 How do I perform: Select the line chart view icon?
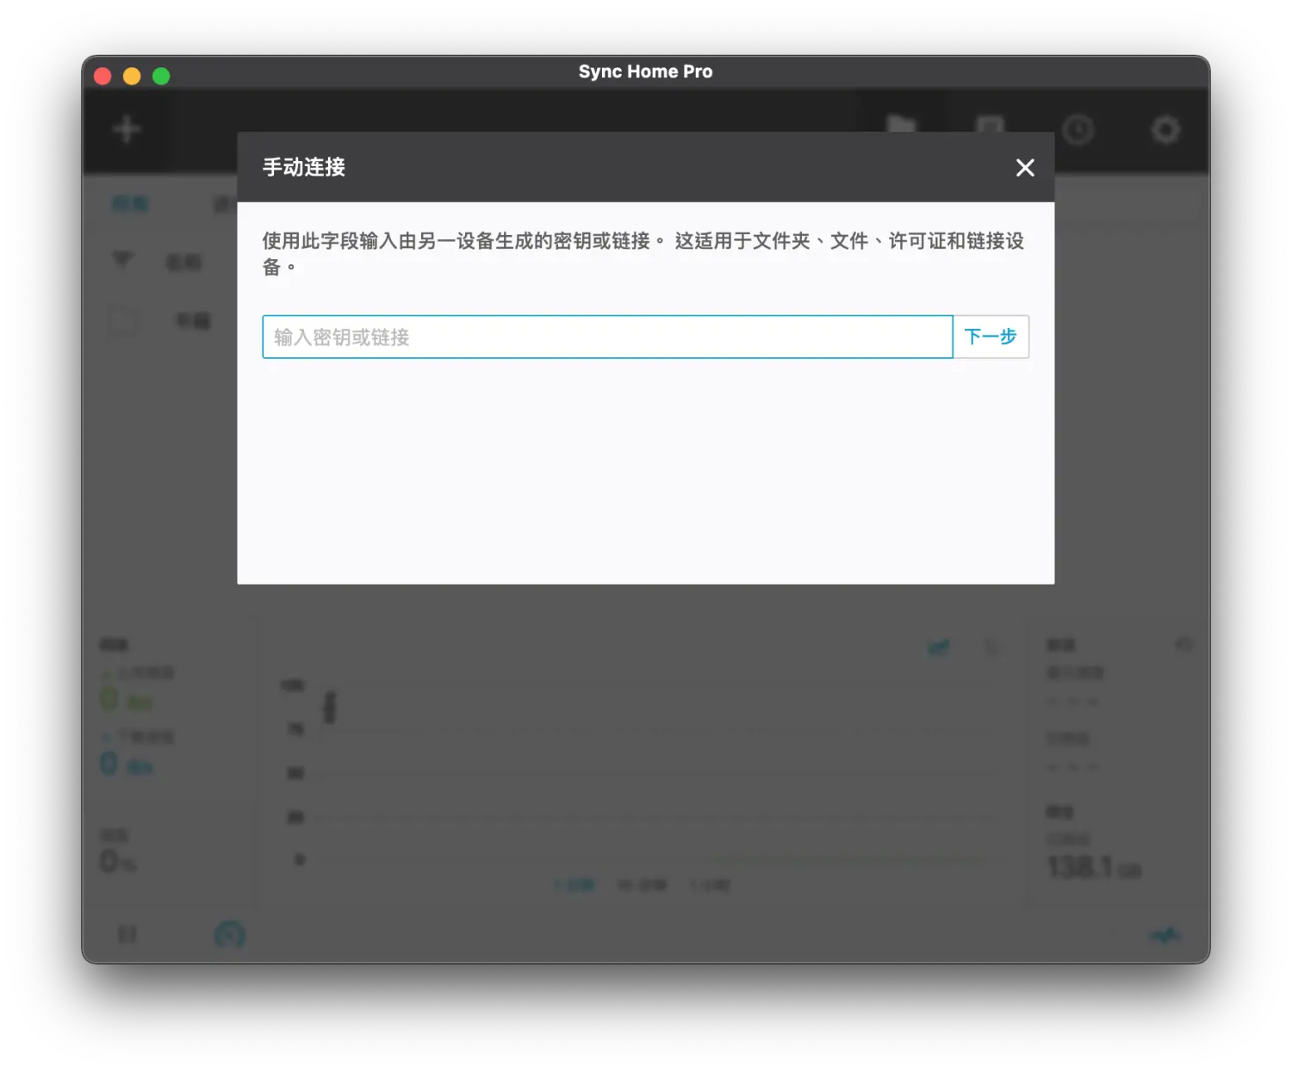point(938,647)
